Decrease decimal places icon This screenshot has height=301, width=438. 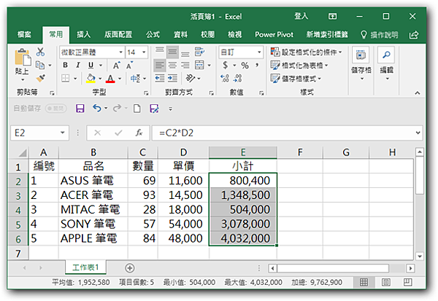pos(238,79)
